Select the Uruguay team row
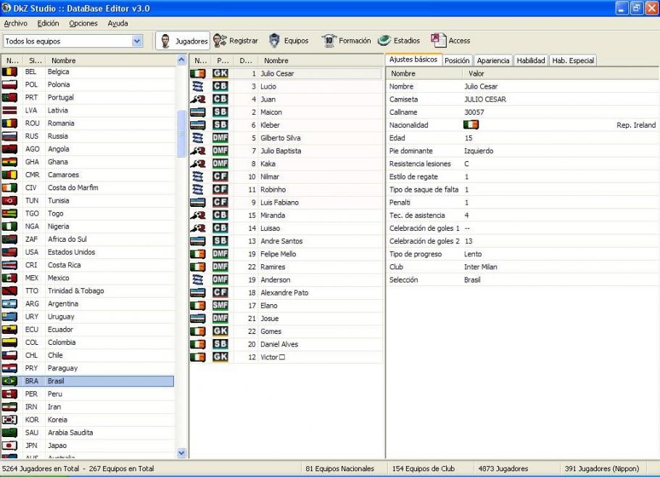 (88, 317)
